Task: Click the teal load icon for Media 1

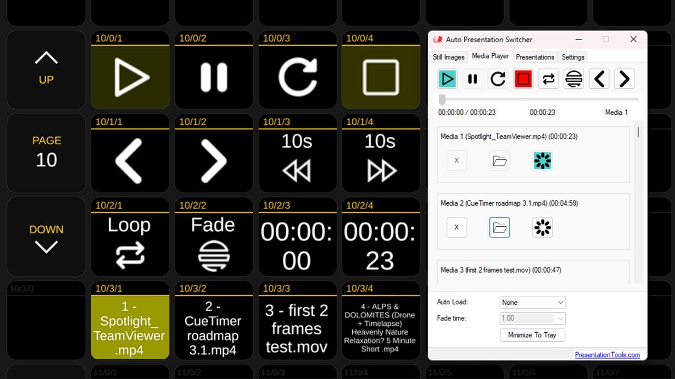Action: (x=543, y=161)
